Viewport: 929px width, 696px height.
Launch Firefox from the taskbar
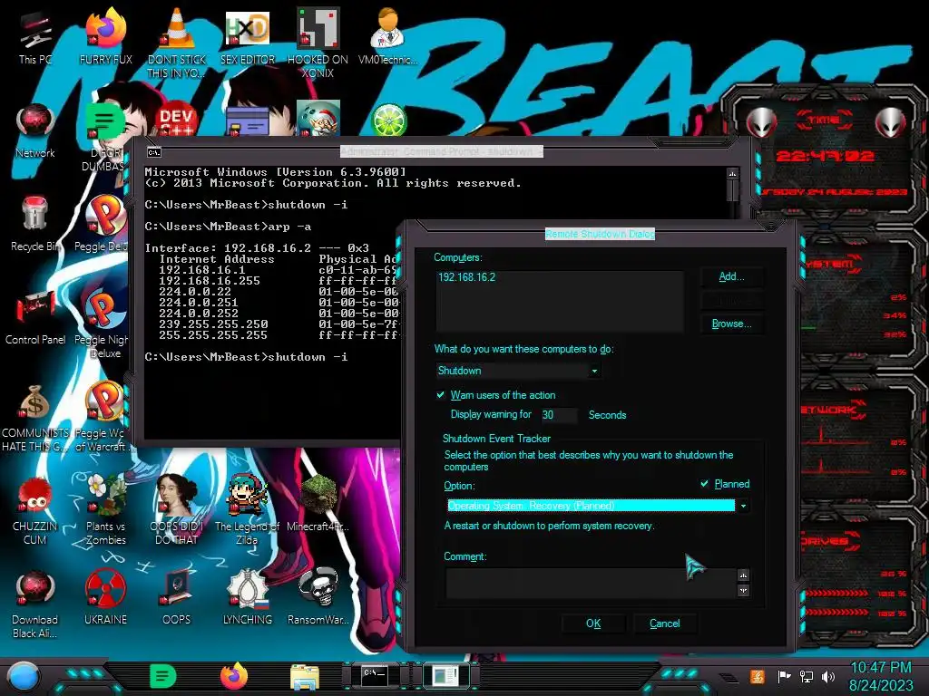click(234, 676)
